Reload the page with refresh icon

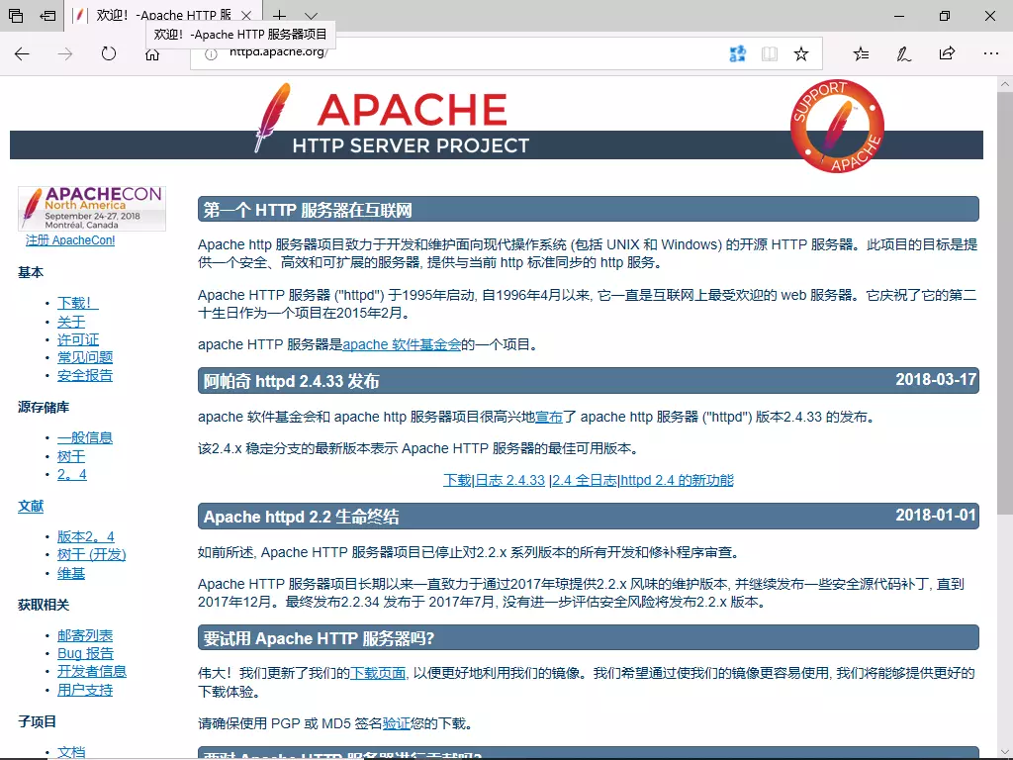coord(109,53)
